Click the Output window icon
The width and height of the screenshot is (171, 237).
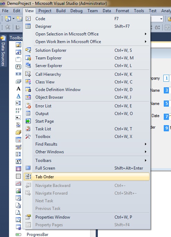[x=28, y=114]
